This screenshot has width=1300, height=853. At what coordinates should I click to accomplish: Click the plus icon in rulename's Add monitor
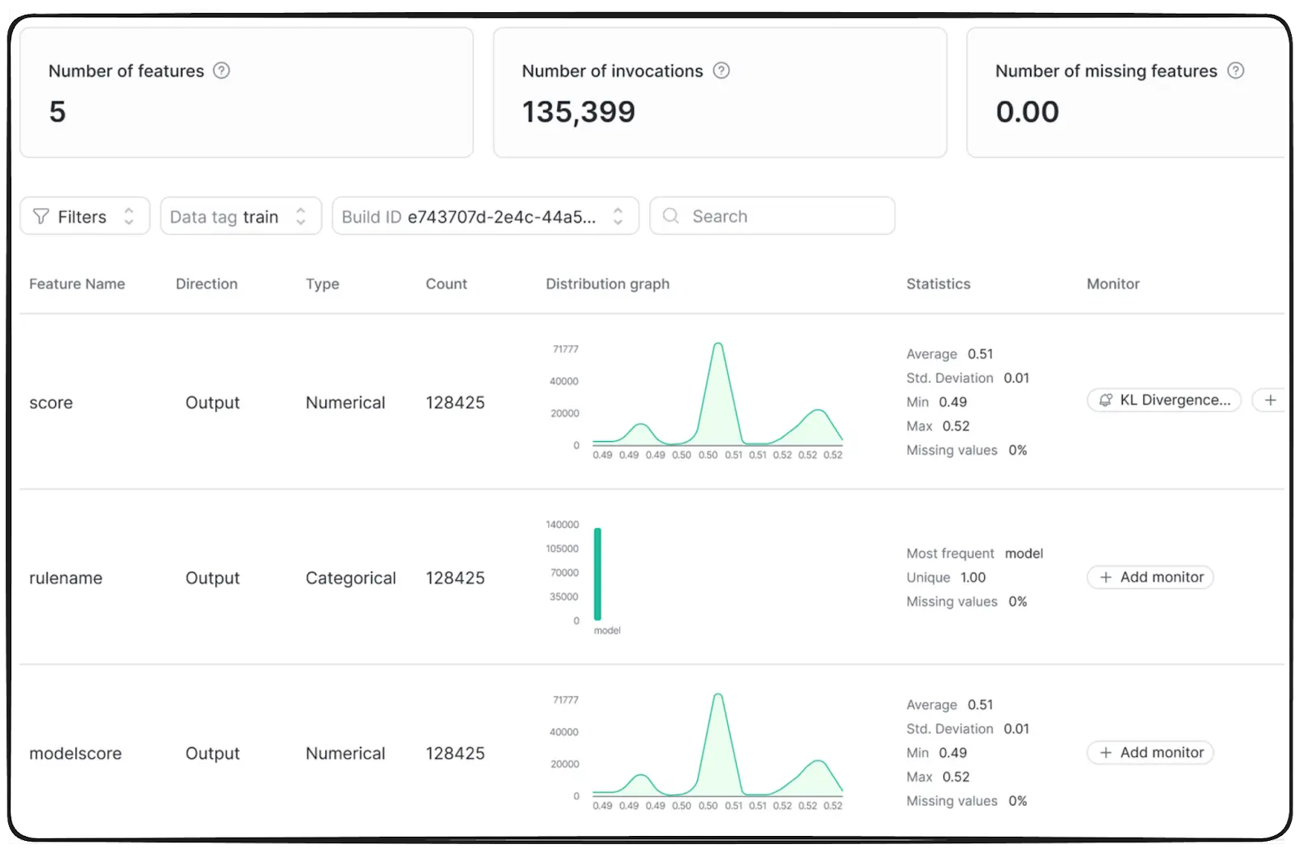tap(1105, 577)
